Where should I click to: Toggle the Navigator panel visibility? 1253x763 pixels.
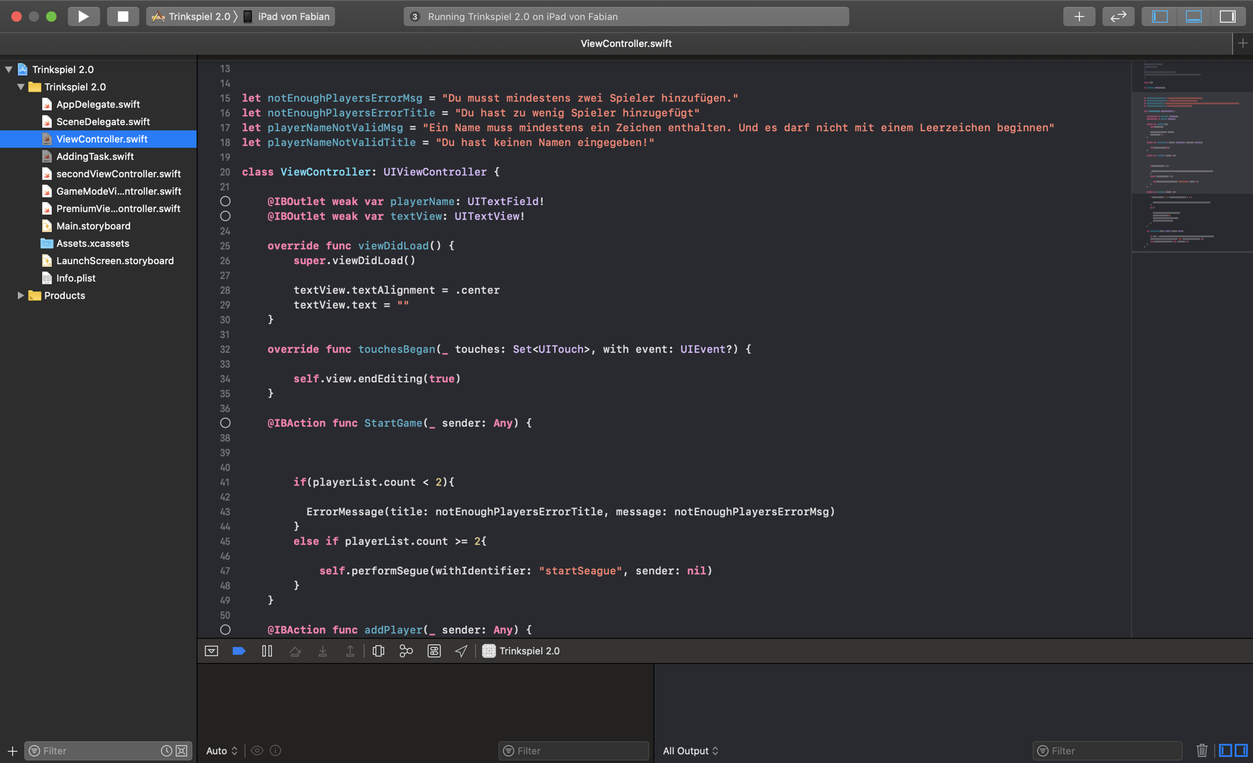pos(1160,16)
